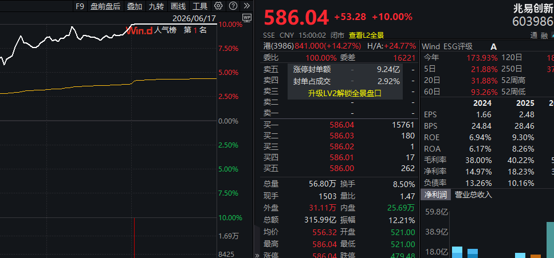Open the 叠加 overlay menu

(135, 6)
